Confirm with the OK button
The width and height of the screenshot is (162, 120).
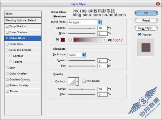coord(146,13)
